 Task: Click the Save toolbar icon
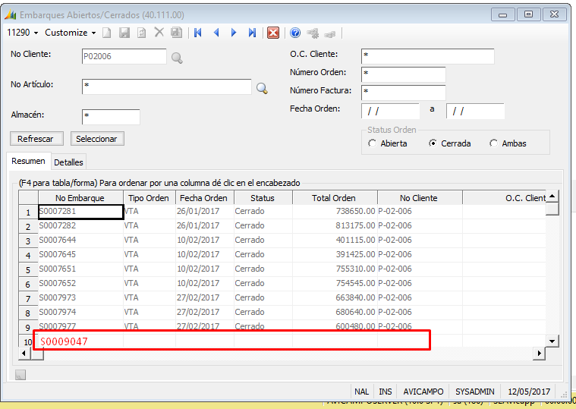[x=124, y=33]
